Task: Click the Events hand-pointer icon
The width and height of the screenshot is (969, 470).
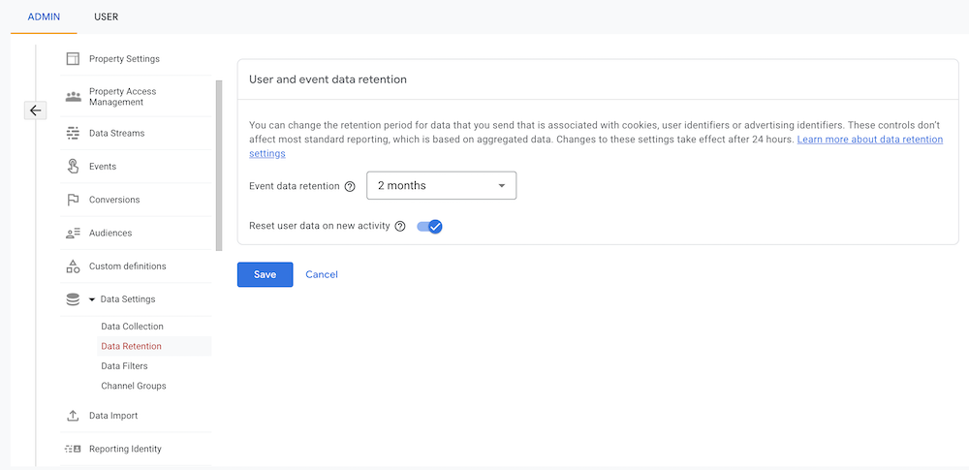Action: 73,167
